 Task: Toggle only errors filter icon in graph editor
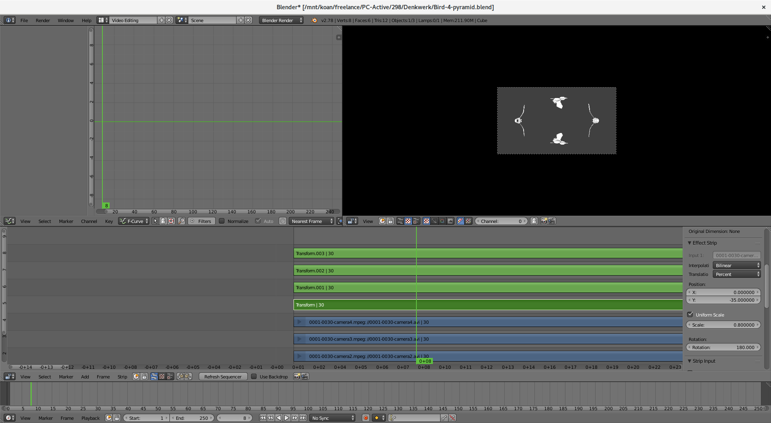point(171,221)
